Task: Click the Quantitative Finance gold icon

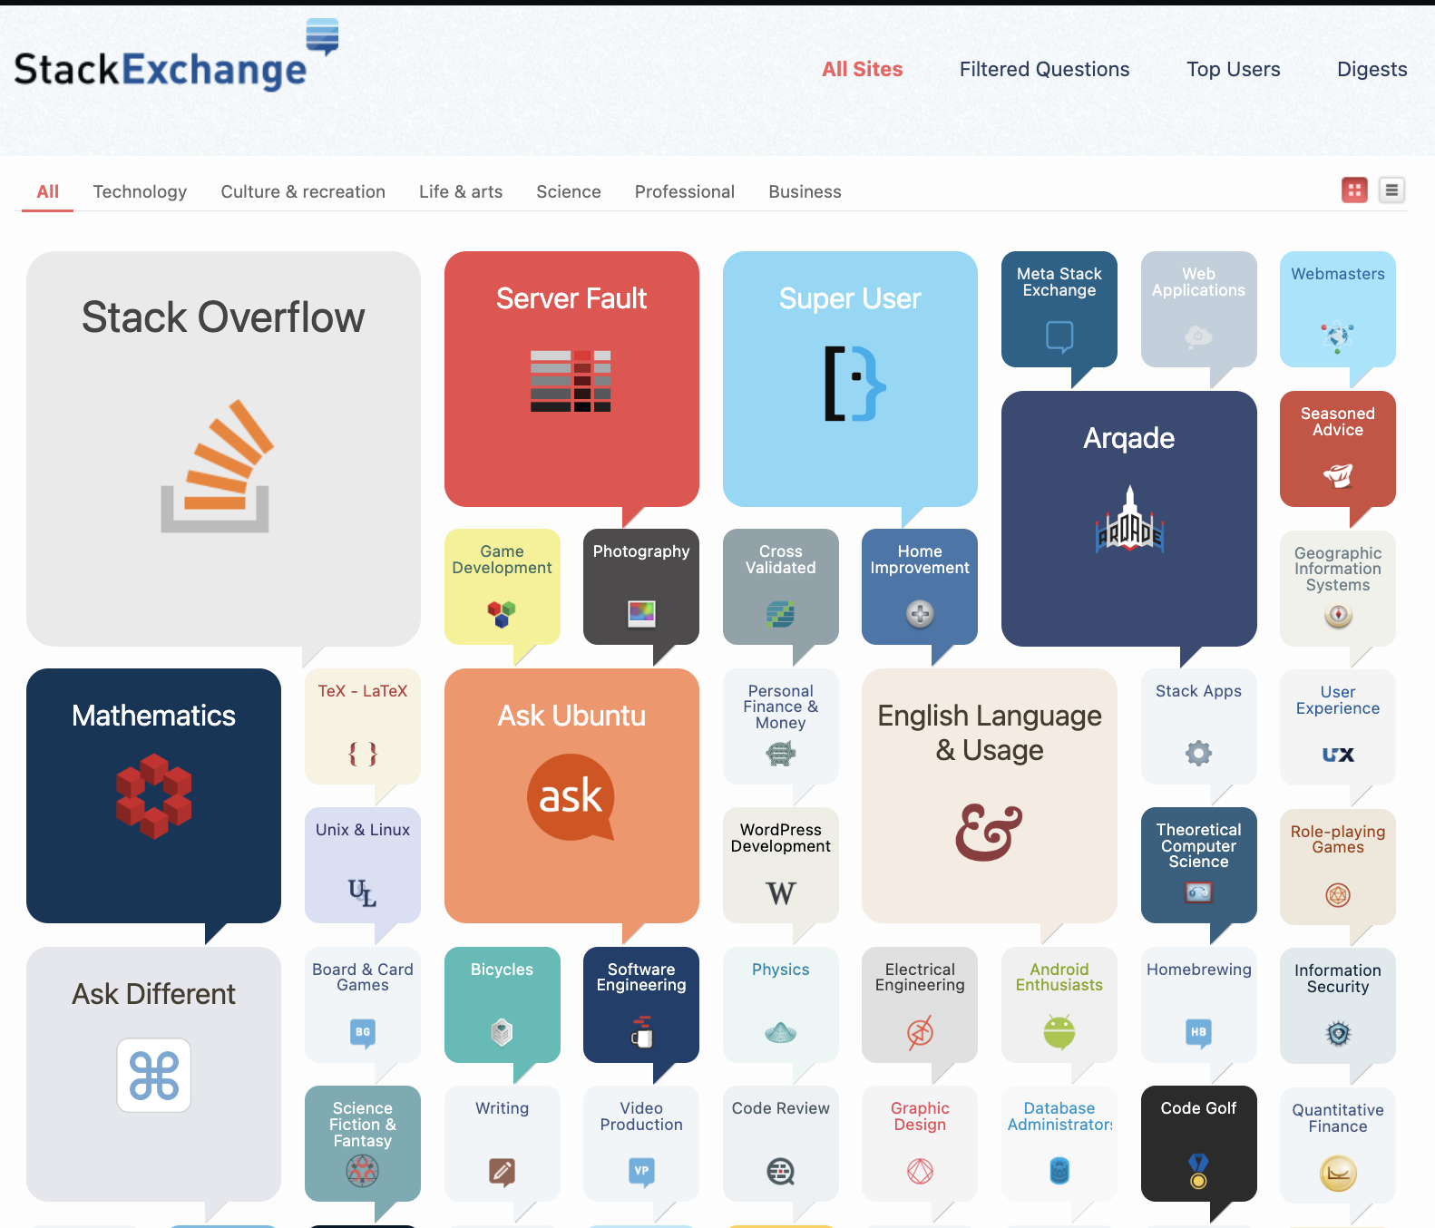Action: [x=1338, y=1173]
